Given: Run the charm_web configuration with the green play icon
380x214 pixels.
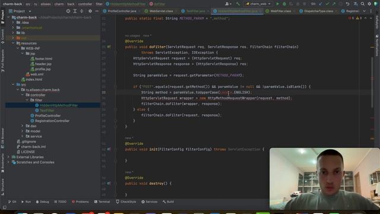Looking at the screenshot, I should click(x=277, y=4).
